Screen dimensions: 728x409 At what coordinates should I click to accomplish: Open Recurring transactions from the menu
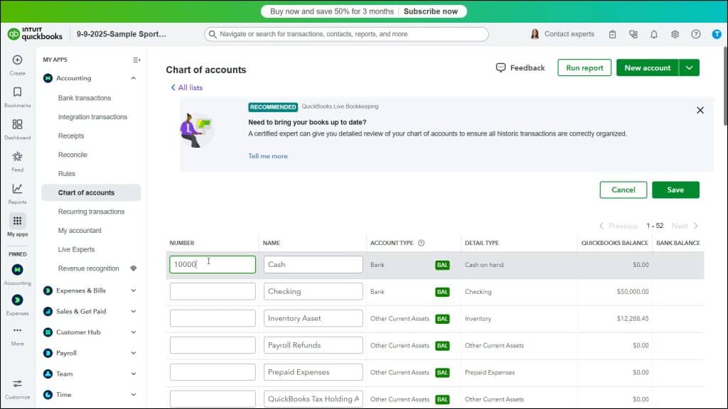pyautogui.click(x=91, y=211)
